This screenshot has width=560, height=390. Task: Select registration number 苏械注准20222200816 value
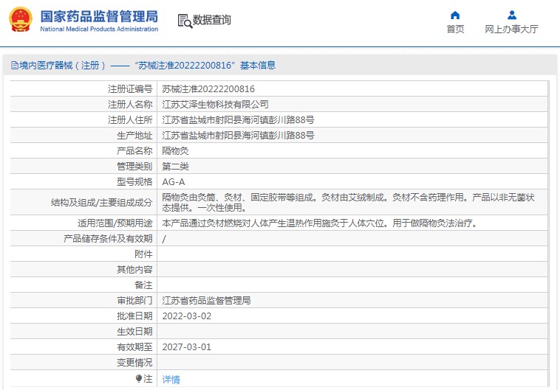point(208,88)
